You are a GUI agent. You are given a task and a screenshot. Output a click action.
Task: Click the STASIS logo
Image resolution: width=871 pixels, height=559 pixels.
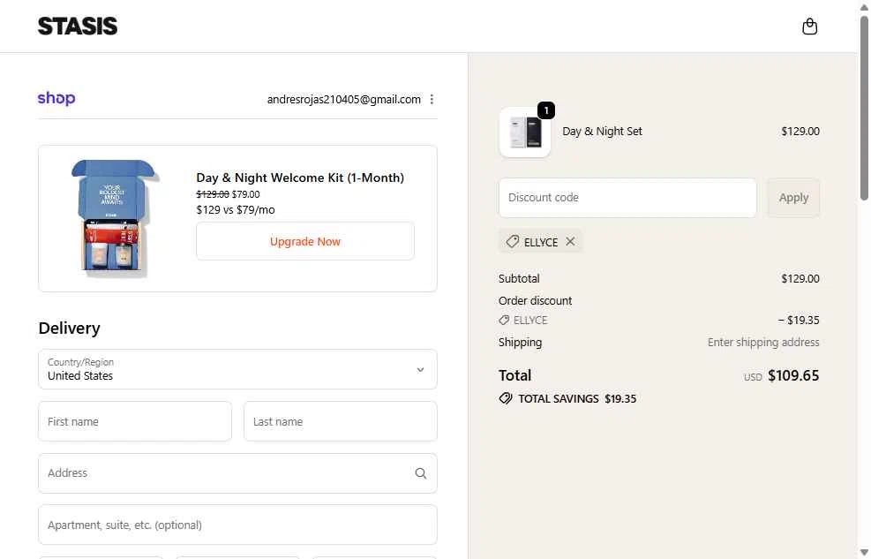(78, 26)
